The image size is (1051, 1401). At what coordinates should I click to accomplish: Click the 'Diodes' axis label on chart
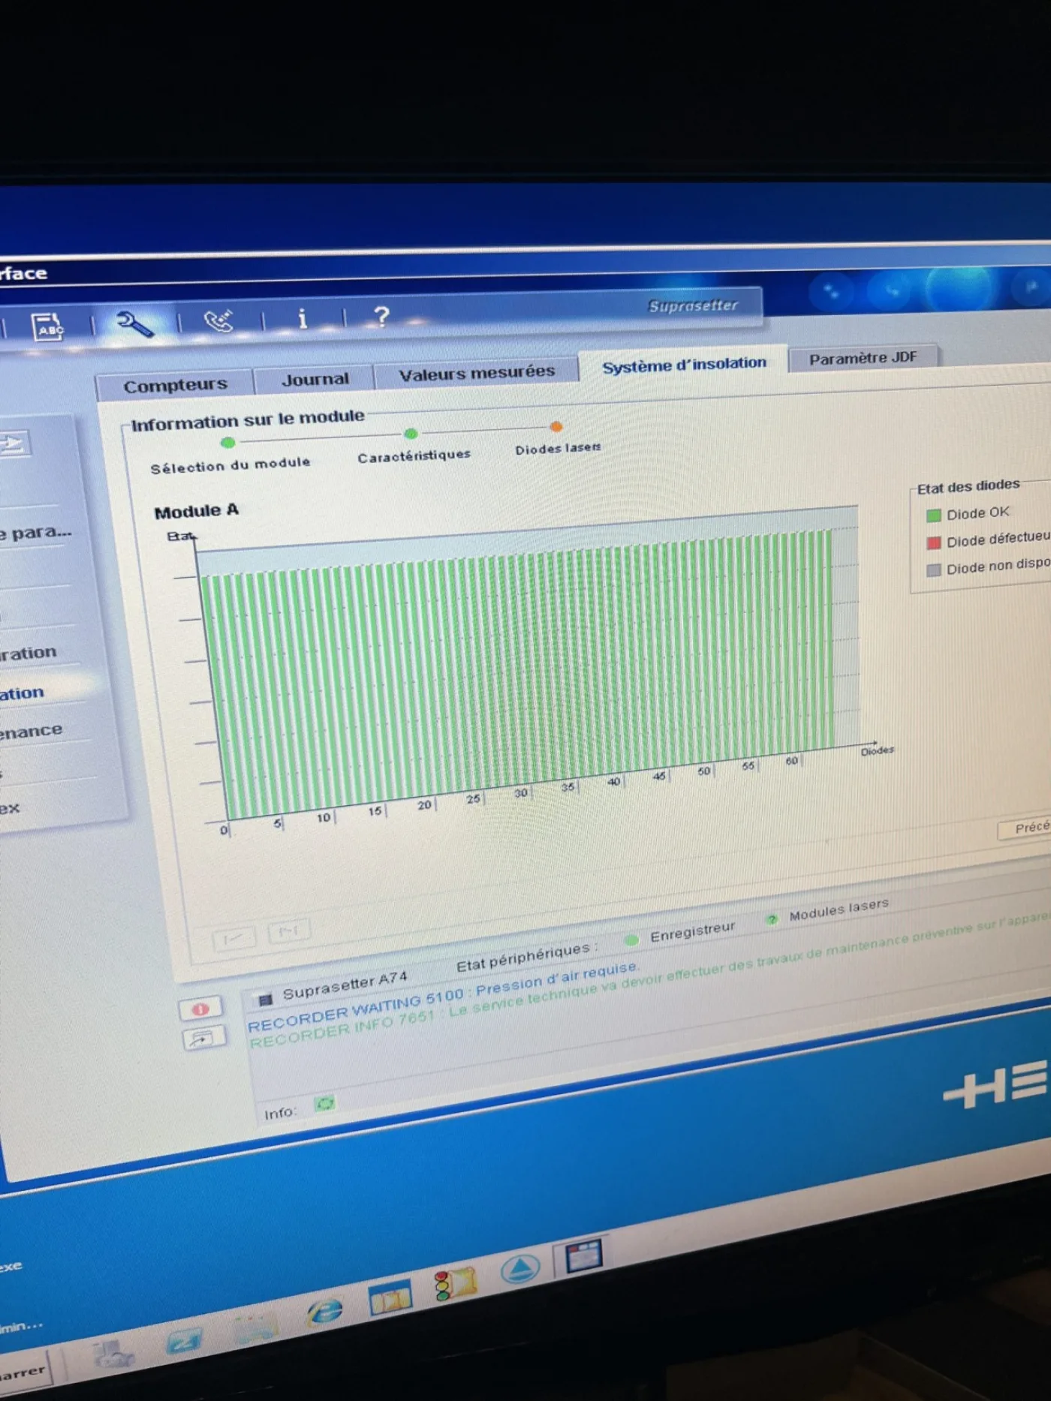coord(877,750)
